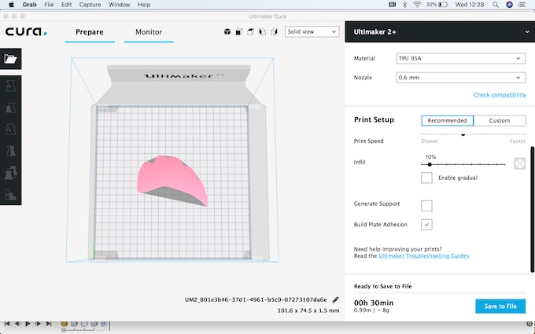Switch camera to right side view icon

pyautogui.click(x=274, y=31)
